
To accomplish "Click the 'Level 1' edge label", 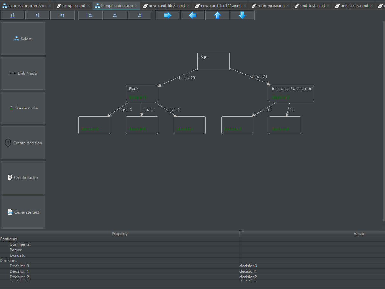I will (149, 109).
